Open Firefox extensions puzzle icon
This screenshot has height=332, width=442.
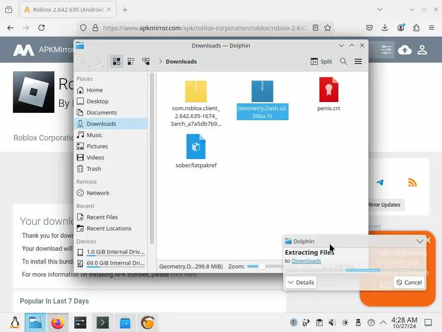tap(417, 28)
